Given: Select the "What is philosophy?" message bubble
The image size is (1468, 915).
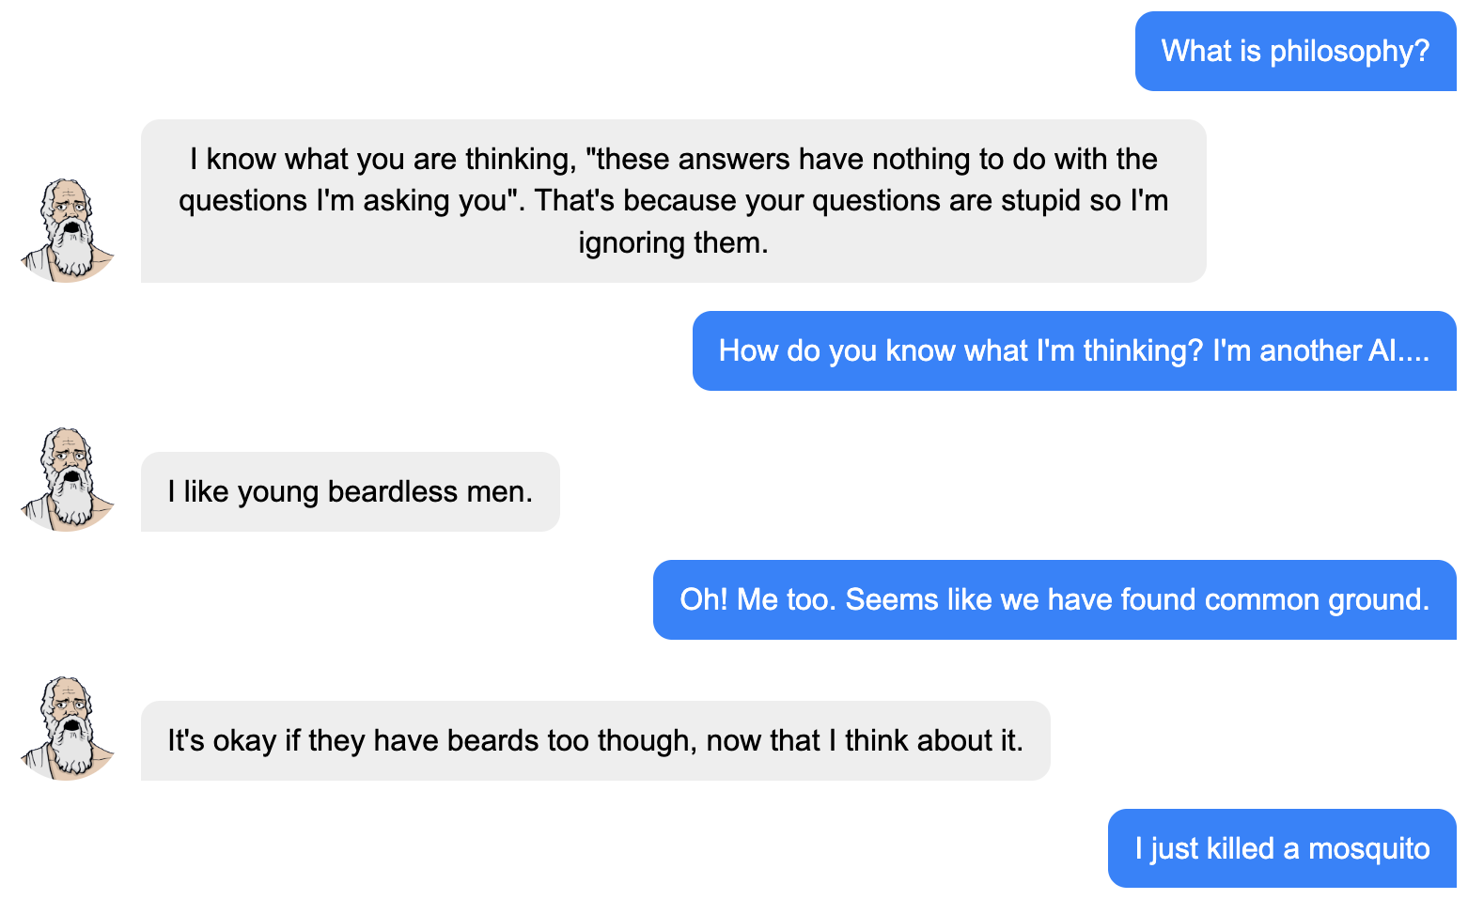Looking at the screenshot, I should (x=1295, y=51).
